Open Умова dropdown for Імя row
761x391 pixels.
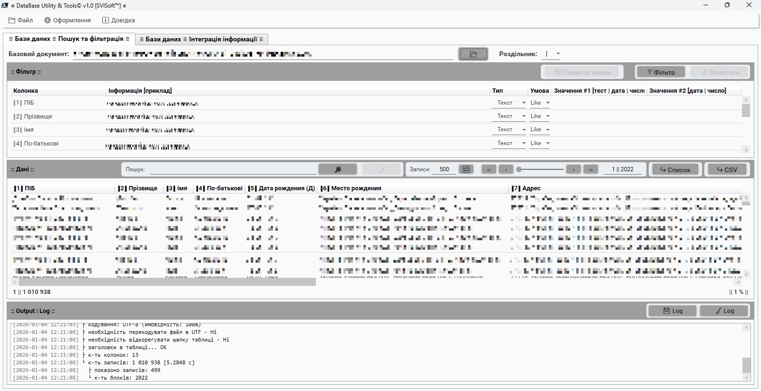pos(540,129)
